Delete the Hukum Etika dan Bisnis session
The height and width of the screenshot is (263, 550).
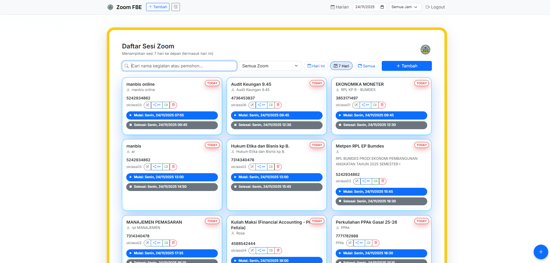pos(278,167)
